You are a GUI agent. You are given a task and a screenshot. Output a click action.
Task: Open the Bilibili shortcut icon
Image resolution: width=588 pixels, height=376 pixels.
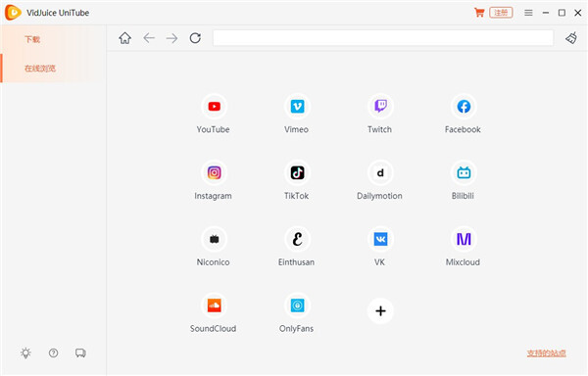point(464,173)
